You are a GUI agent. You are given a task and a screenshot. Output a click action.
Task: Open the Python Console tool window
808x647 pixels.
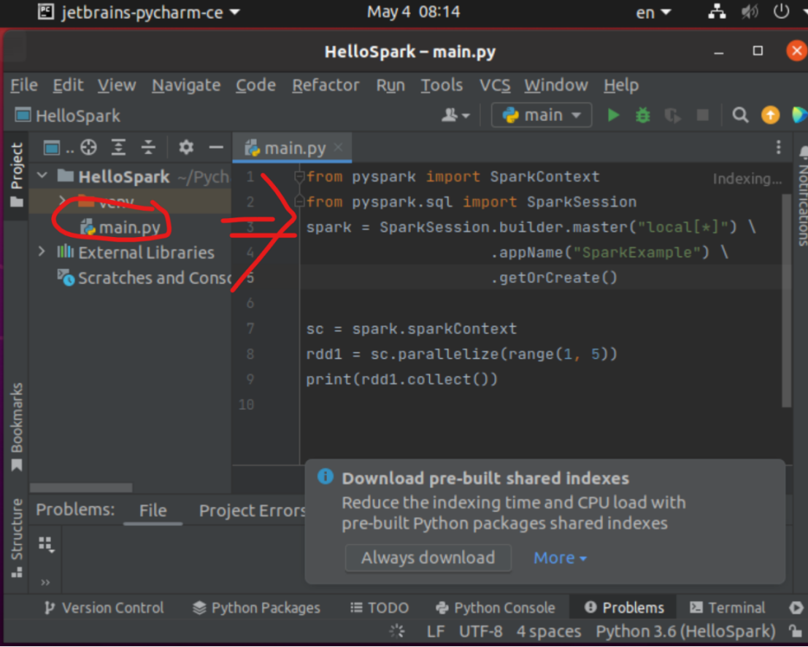pos(495,608)
